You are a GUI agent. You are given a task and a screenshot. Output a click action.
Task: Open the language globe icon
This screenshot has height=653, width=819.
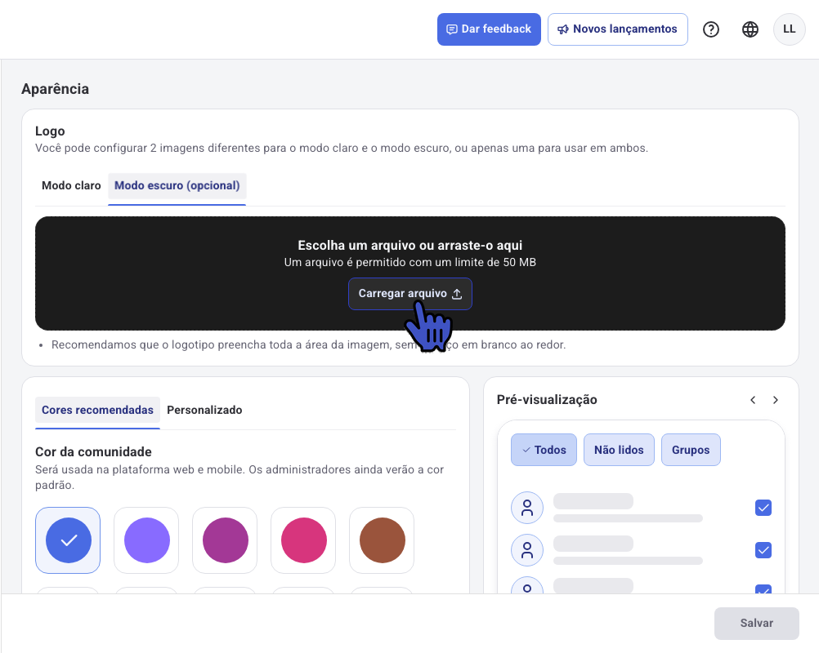pos(750,29)
